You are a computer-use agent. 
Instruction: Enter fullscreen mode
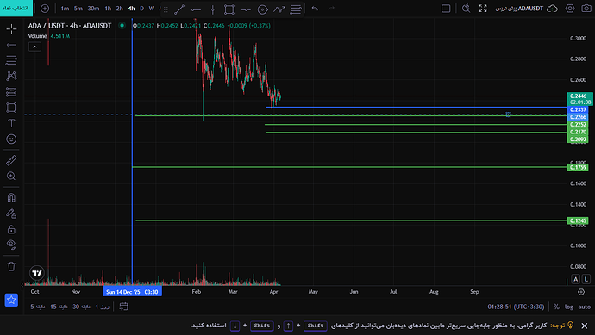click(x=483, y=9)
